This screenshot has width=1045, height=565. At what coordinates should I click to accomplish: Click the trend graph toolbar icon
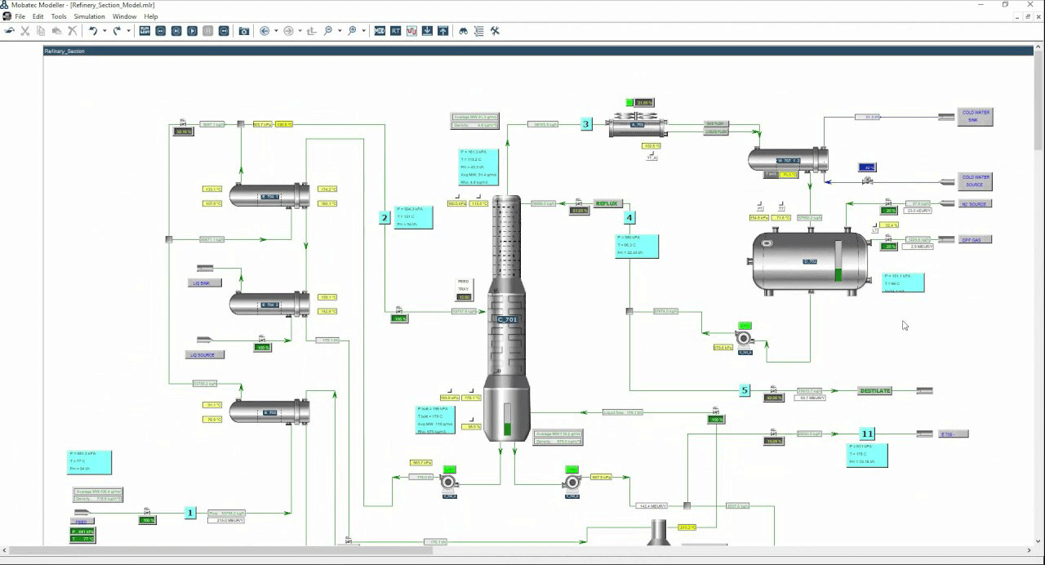pos(411,31)
